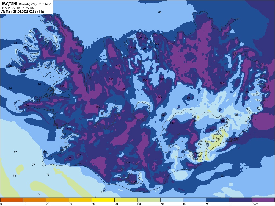
Task: Click the bright yellow 40–50 legend swatch
Action: point(103,200)
